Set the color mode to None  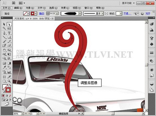10,96
